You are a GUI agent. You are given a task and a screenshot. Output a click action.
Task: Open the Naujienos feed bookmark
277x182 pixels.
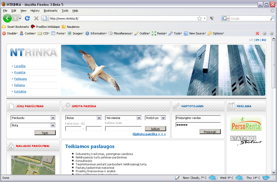tap(71, 27)
